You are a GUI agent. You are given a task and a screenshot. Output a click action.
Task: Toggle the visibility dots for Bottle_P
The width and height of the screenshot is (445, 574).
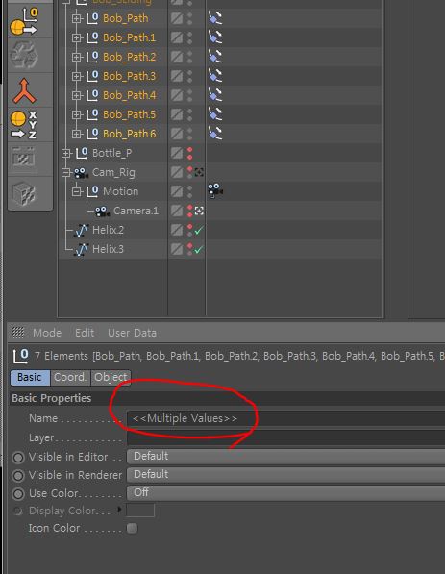[190, 153]
